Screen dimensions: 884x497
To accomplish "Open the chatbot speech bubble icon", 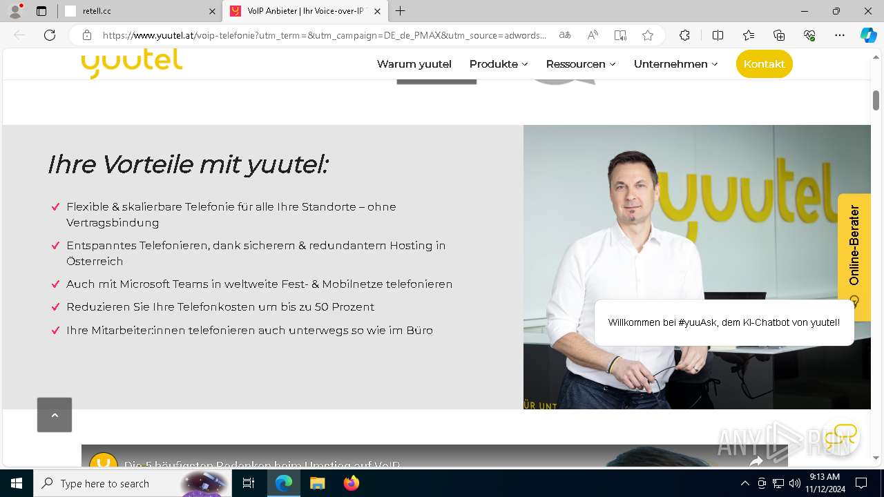I will pyautogui.click(x=840, y=436).
